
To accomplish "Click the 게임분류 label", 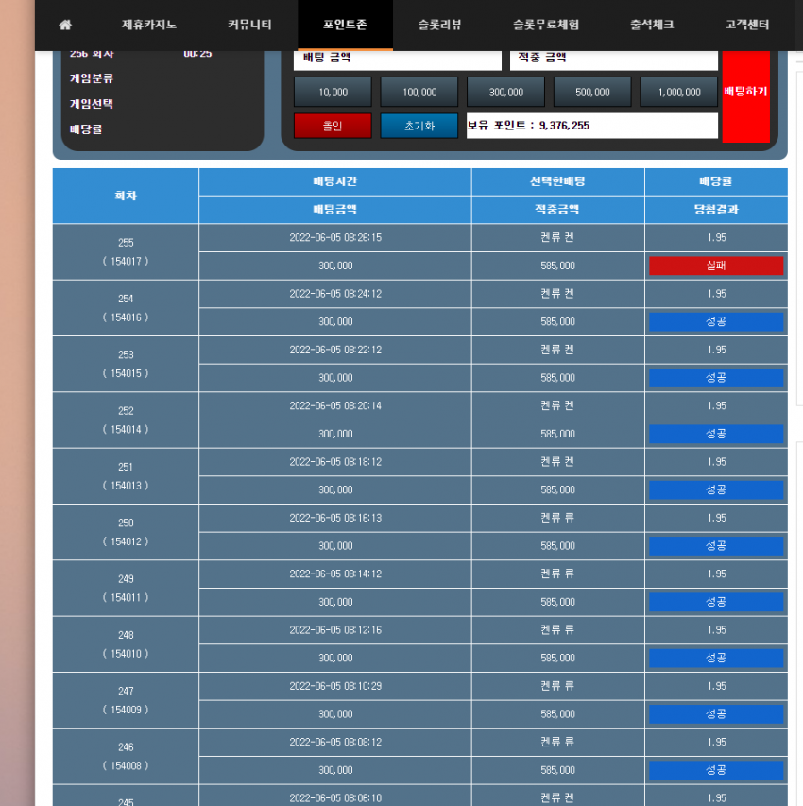I will (92, 78).
